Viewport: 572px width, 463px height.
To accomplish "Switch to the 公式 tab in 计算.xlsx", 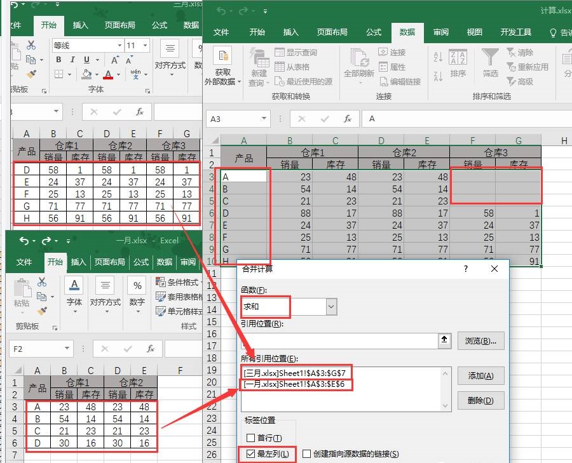I will [x=374, y=32].
